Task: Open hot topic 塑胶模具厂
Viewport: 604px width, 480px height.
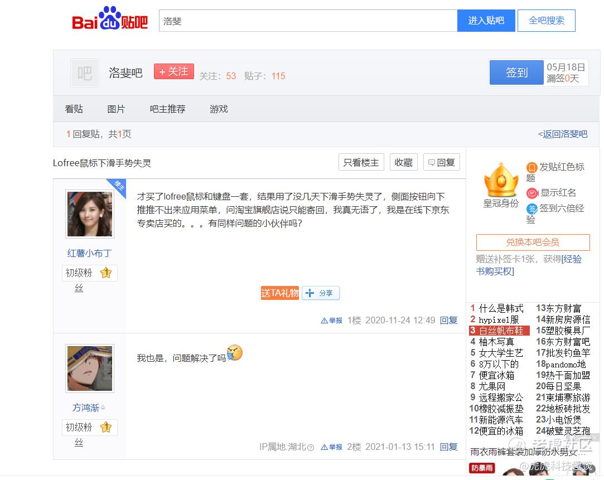Action: [x=568, y=331]
